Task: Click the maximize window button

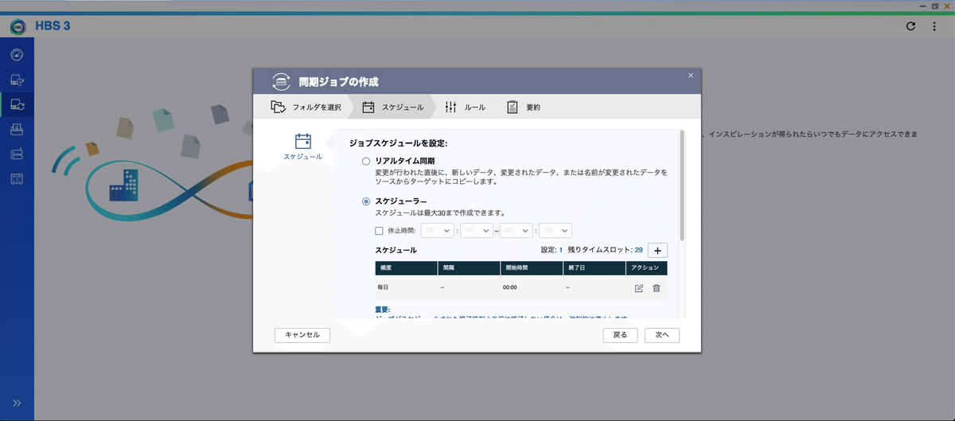Action: tap(934, 6)
